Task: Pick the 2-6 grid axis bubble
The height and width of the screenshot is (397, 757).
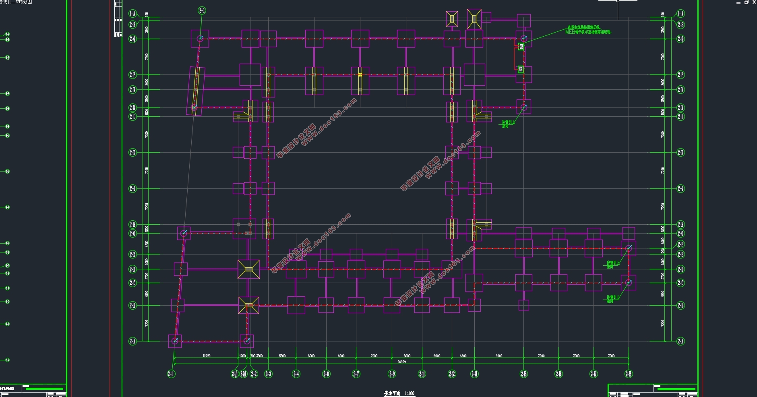Action: pyautogui.click(x=326, y=374)
